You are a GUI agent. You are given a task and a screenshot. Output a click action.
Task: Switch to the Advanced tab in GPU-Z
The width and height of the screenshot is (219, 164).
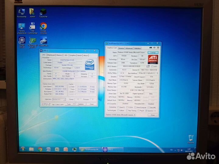[x=129, y=48]
